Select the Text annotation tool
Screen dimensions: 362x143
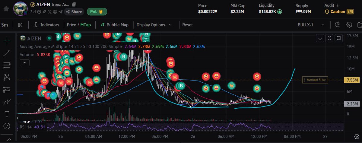pyautogui.click(x=7, y=114)
